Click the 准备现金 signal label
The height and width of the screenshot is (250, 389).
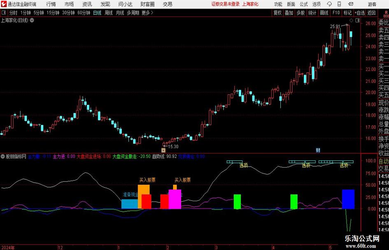(130, 195)
